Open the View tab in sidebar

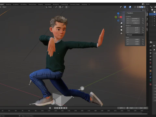(147, 24)
